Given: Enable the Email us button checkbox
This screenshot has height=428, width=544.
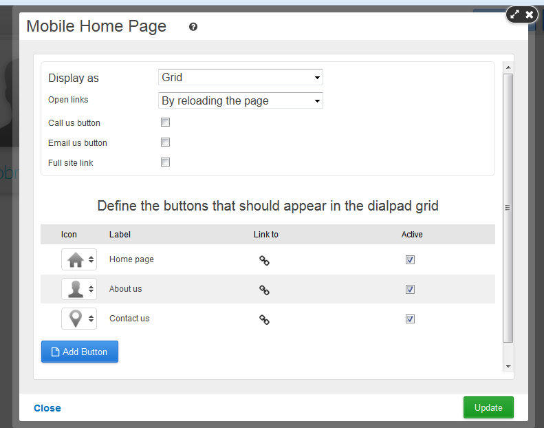Looking at the screenshot, I should pyautogui.click(x=166, y=142).
